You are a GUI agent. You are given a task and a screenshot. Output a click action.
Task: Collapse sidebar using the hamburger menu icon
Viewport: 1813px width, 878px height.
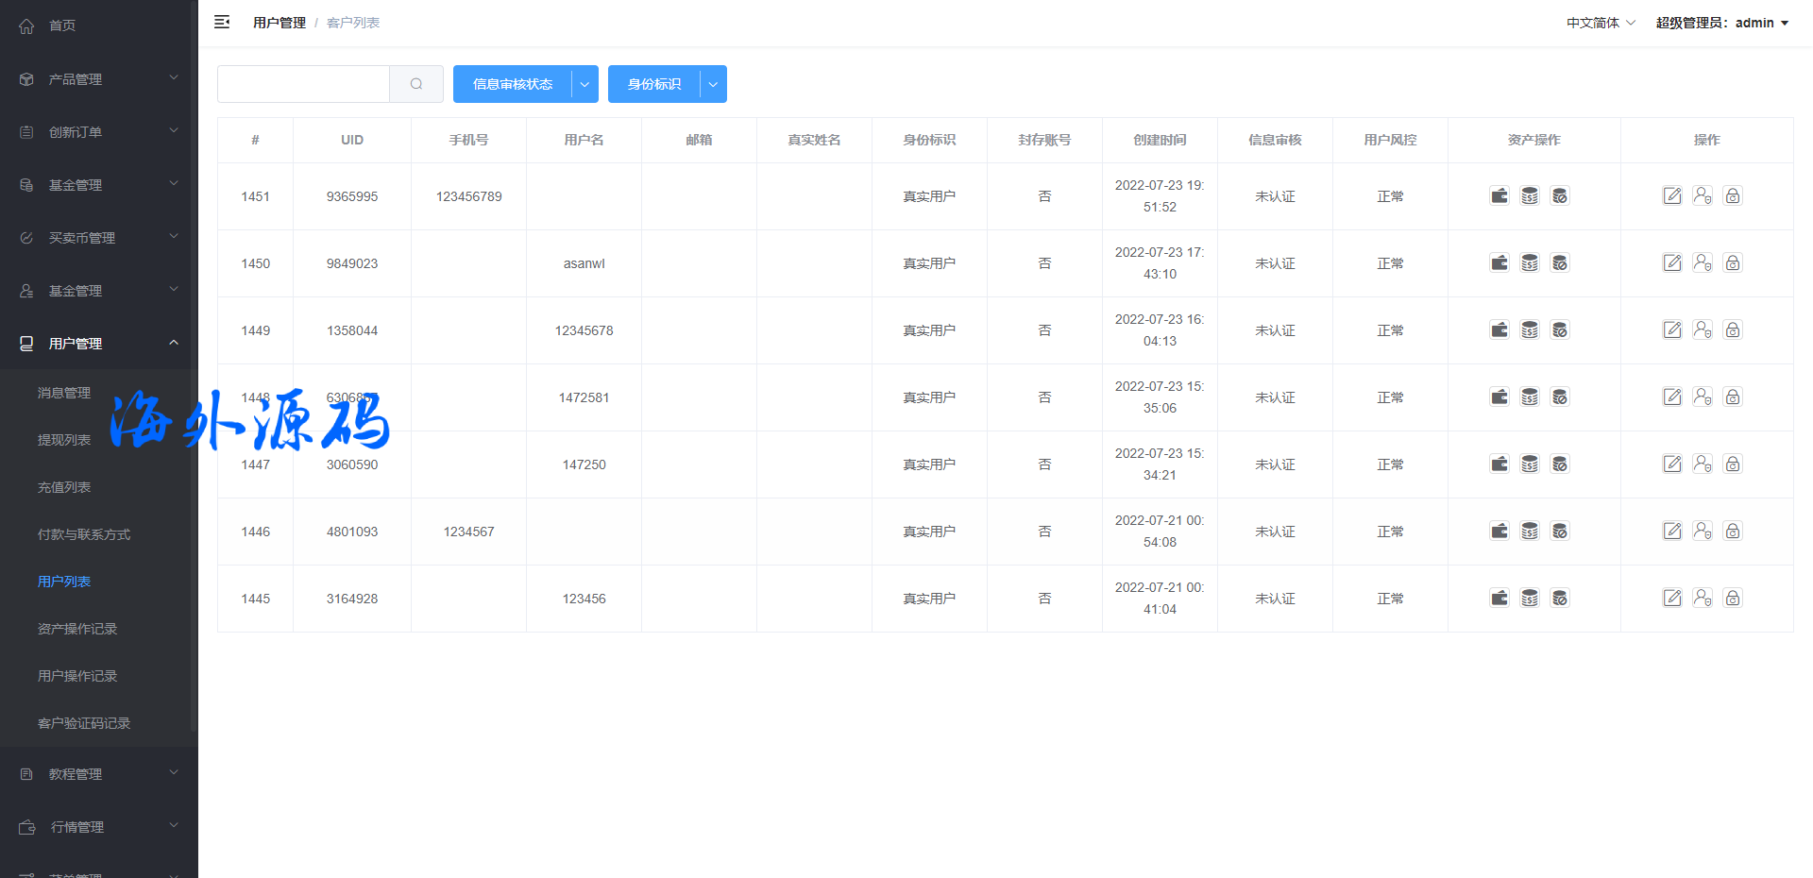point(222,22)
